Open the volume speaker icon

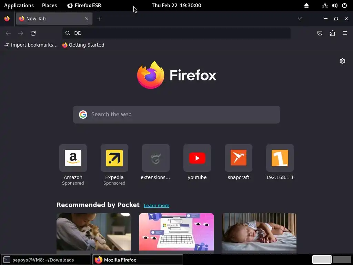(334, 6)
